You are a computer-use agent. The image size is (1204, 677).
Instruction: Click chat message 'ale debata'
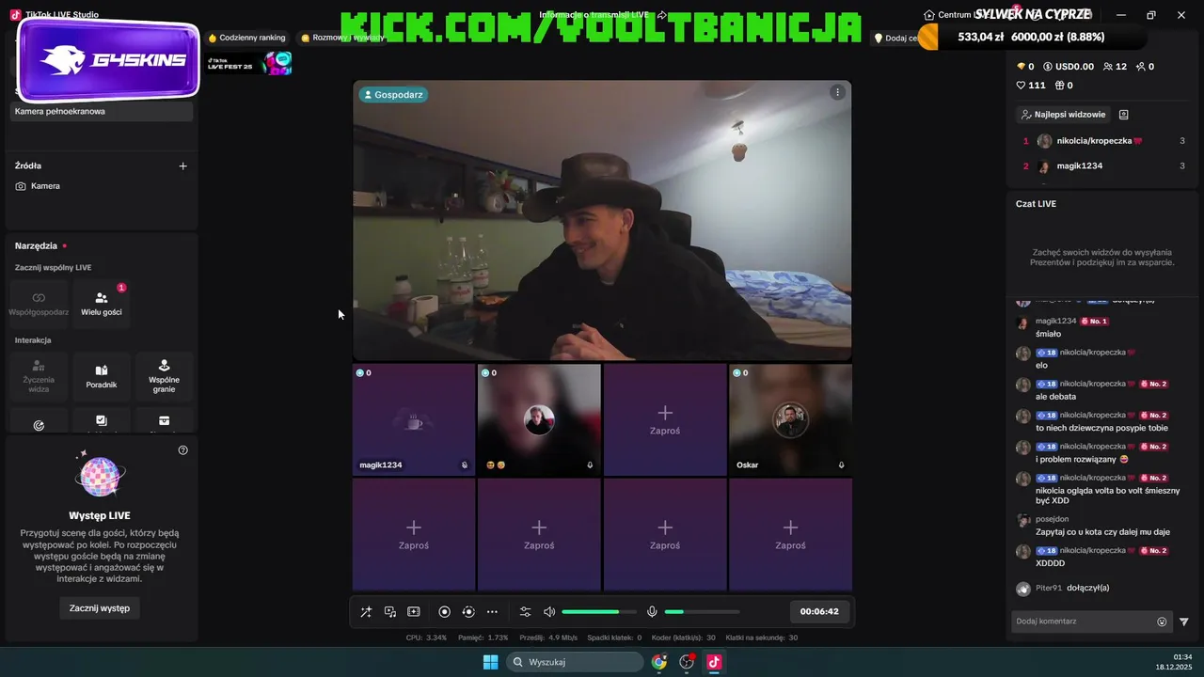click(x=1055, y=397)
